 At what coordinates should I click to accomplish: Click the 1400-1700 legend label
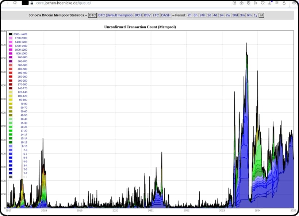[x=21, y=42]
